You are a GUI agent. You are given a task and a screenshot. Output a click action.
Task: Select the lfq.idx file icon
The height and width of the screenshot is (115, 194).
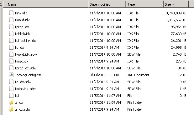click(x=11, y=47)
